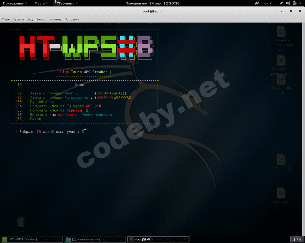Click the Name column header
Viewport: 305px width, 243px height.
(x=79, y=85)
